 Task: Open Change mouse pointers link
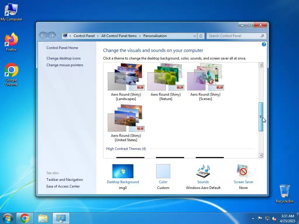tap(65, 65)
